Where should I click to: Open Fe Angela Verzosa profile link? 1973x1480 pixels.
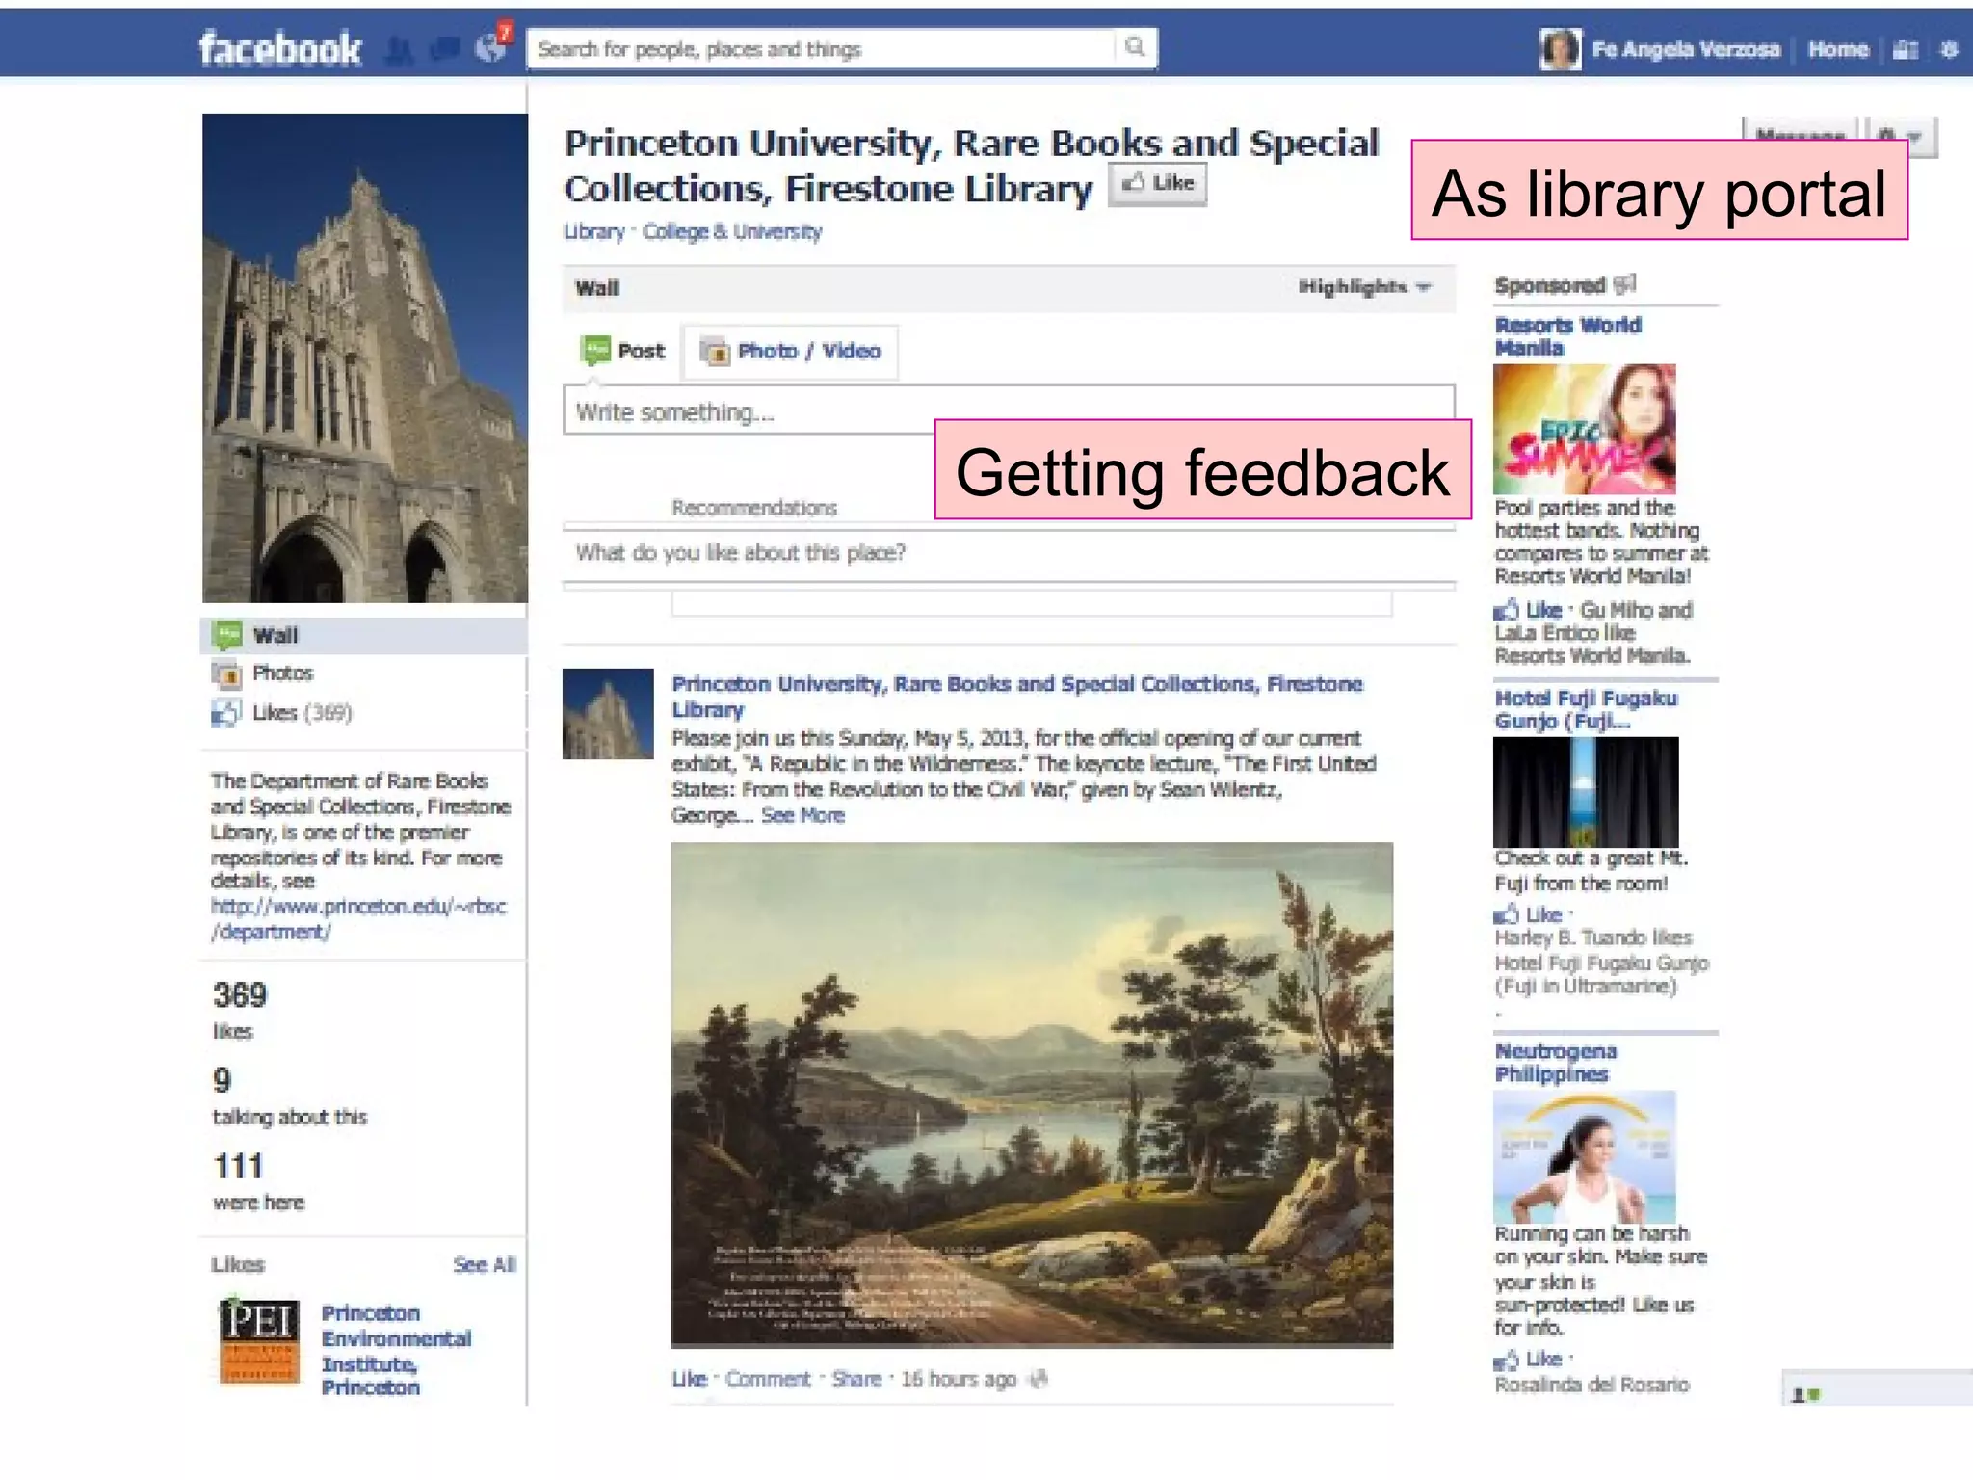click(x=1685, y=49)
